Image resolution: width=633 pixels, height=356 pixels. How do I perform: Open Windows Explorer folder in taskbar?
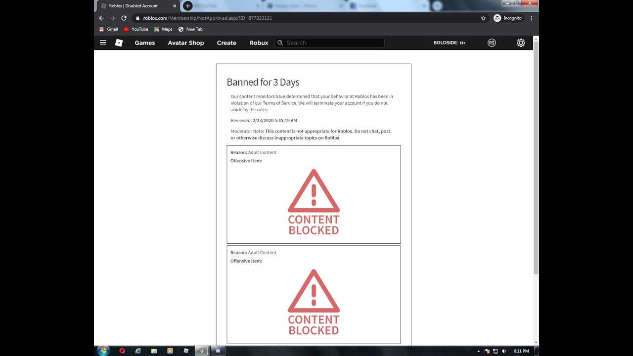coord(154,351)
